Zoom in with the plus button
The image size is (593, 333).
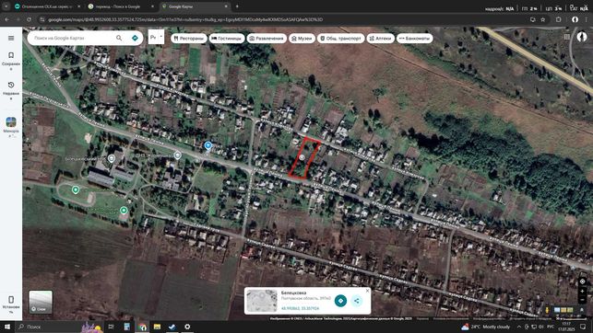tap(583, 291)
